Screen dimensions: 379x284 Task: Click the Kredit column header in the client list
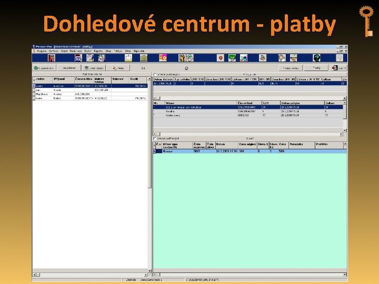point(138,80)
